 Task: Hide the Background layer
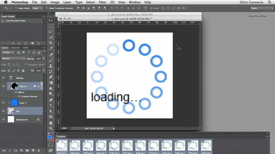pyautogui.click(x=3, y=119)
